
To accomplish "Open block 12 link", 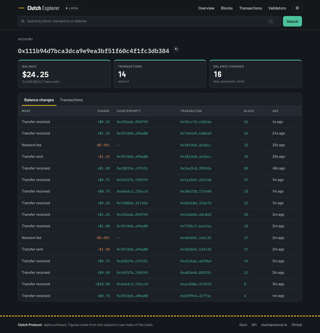I will [x=246, y=272].
